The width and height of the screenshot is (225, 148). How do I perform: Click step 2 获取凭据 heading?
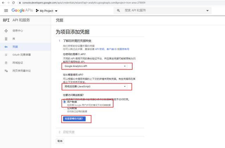[x=69, y=132]
